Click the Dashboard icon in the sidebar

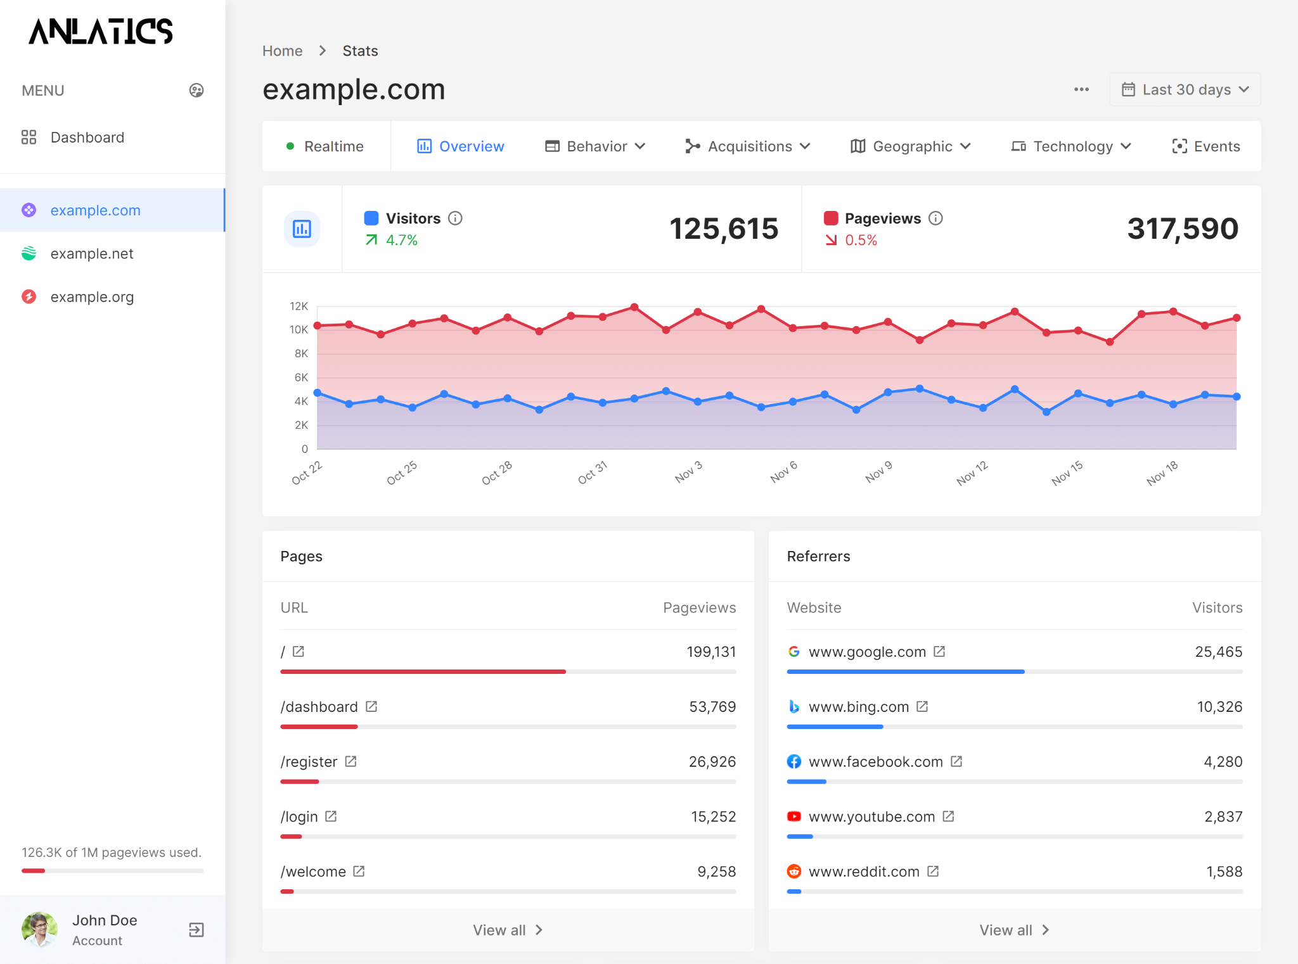tap(29, 137)
